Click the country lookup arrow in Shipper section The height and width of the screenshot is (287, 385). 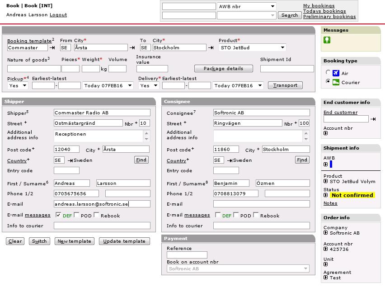point(70,160)
